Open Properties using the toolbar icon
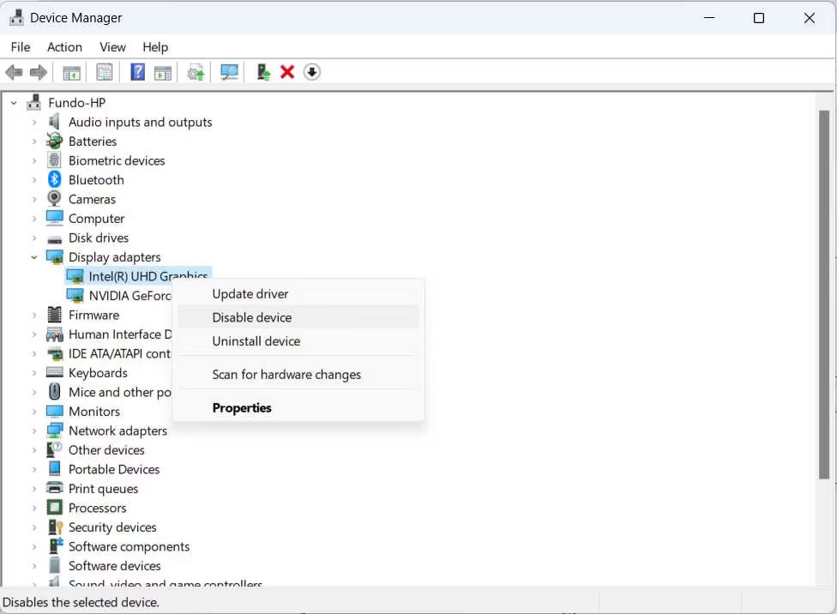837x614 pixels. pyautogui.click(x=104, y=72)
